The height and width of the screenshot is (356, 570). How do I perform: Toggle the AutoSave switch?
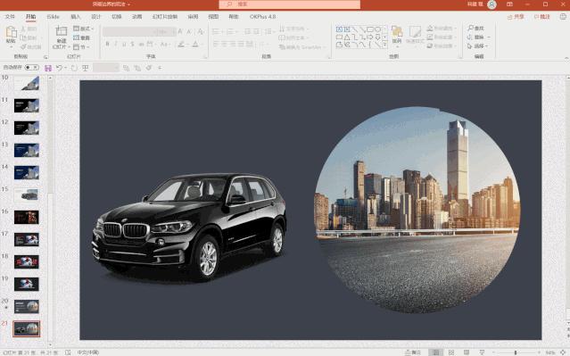click(x=31, y=67)
